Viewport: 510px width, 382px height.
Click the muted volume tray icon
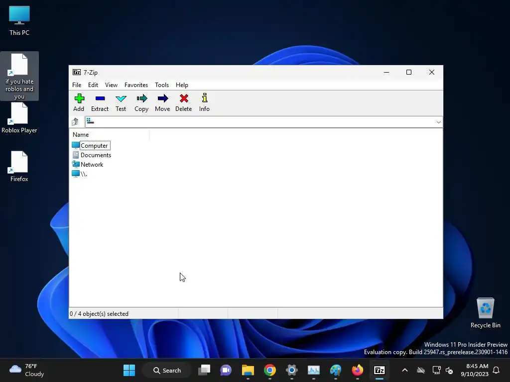coord(449,370)
